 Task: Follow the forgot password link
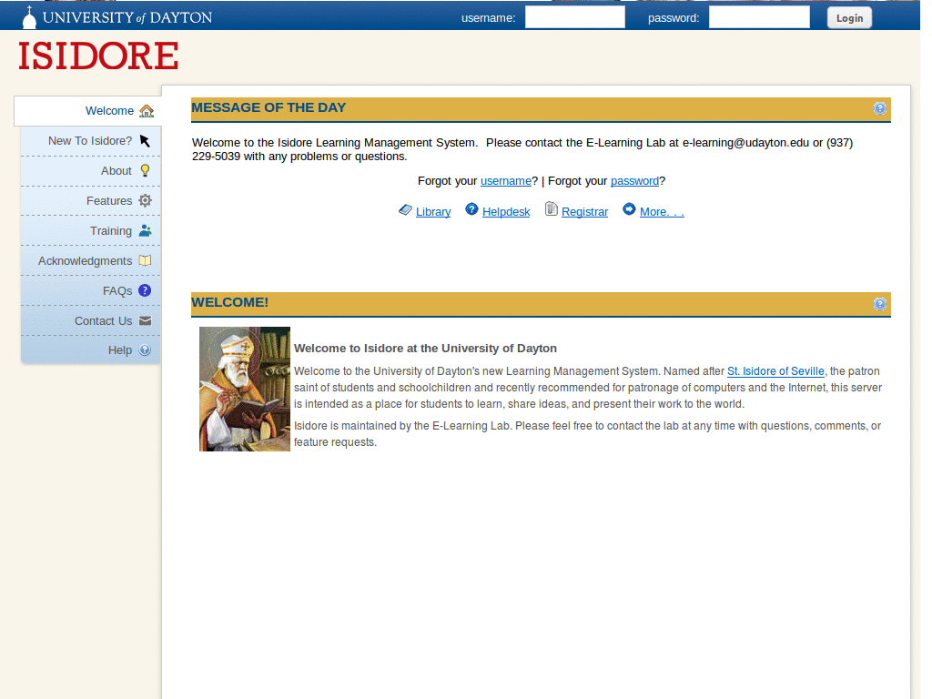click(634, 181)
